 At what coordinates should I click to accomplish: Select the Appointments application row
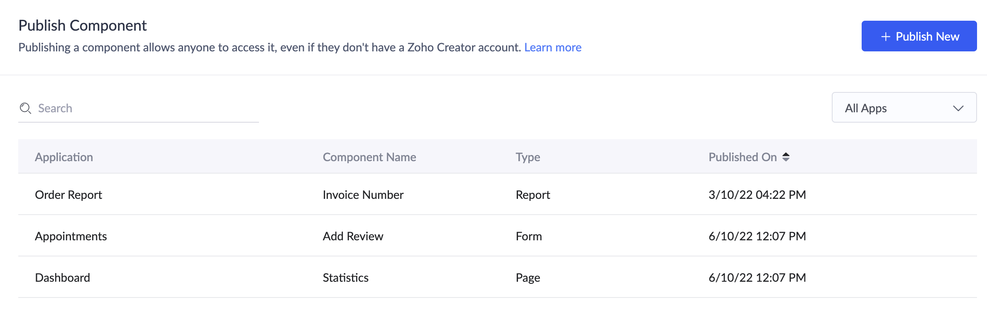point(71,236)
